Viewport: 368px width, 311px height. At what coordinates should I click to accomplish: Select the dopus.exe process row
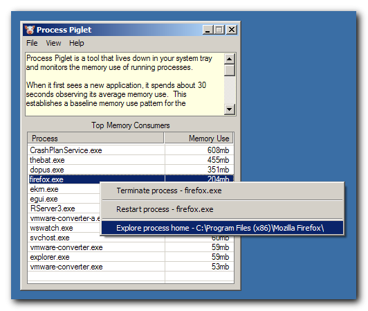[131, 170]
